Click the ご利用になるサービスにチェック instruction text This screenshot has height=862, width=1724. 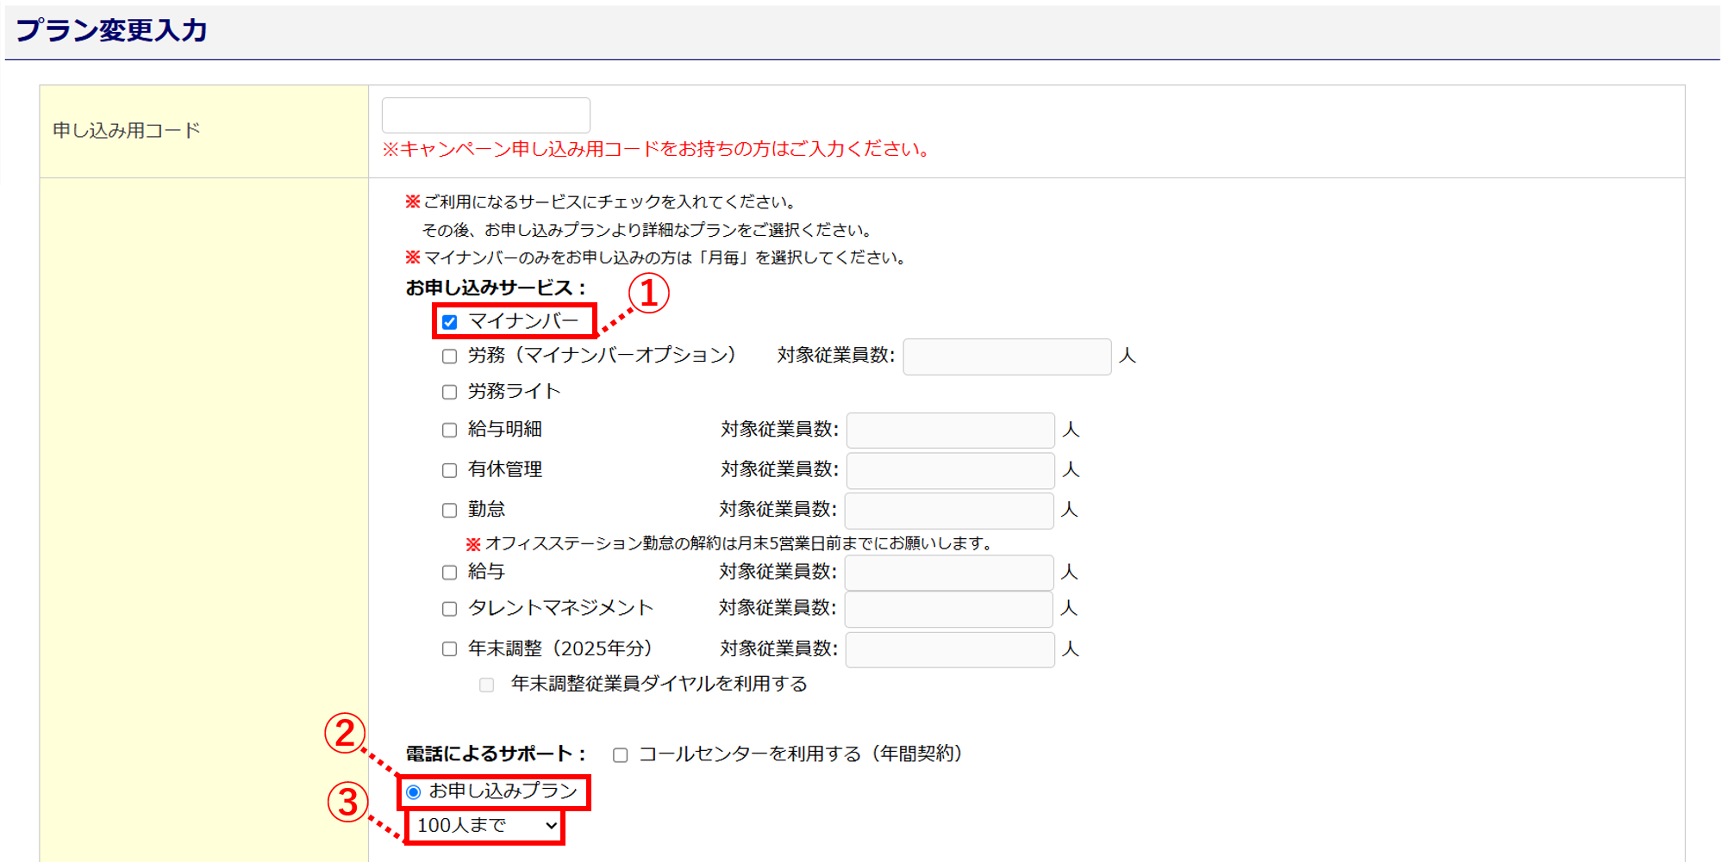coord(601,202)
